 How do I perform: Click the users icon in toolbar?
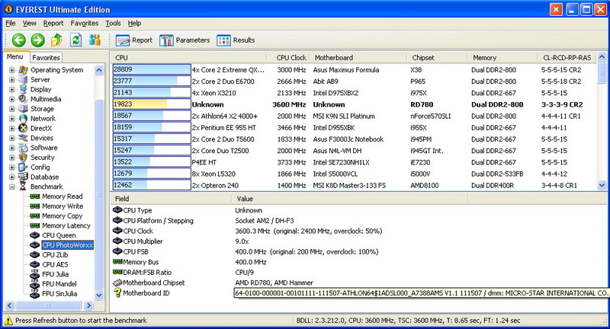tap(95, 40)
